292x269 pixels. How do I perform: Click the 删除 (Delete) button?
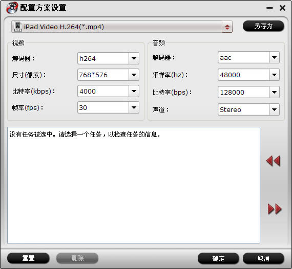pyautogui.click(x=77, y=258)
